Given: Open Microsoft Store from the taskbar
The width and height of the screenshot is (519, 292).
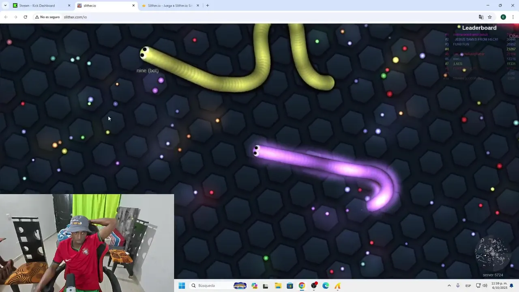Looking at the screenshot, I should click(290, 286).
